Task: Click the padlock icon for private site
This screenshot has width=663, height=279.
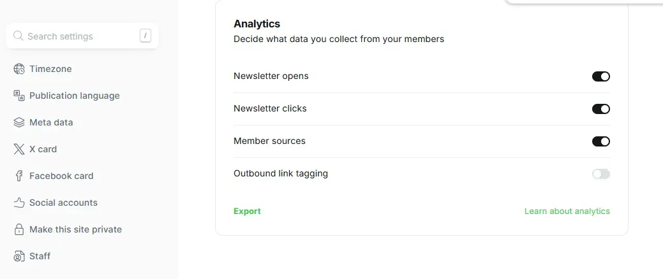Action: coord(19,229)
